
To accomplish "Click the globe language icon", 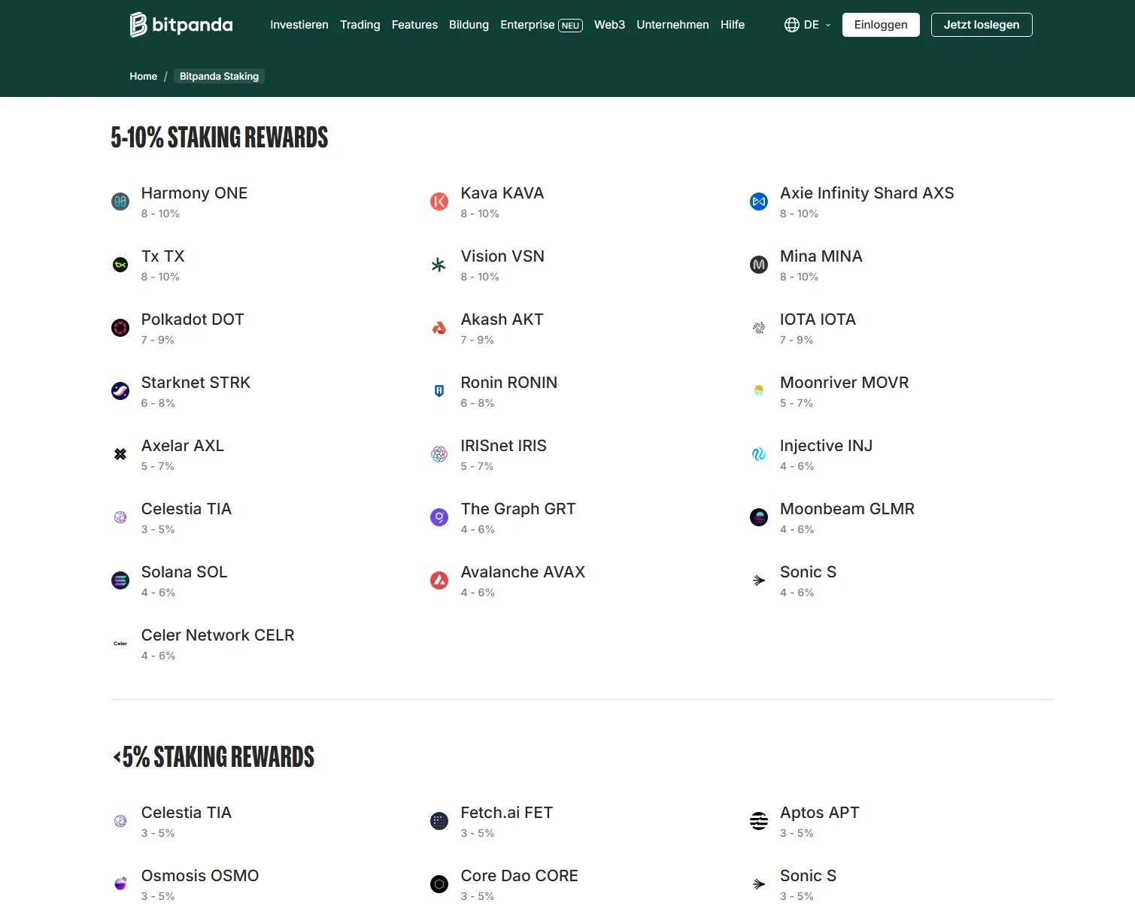I will click(791, 25).
